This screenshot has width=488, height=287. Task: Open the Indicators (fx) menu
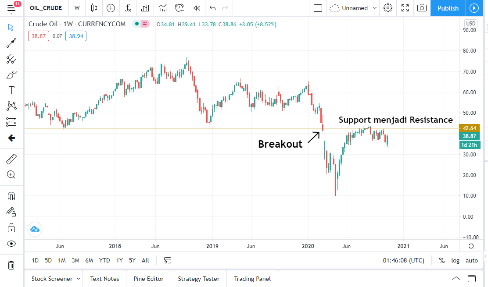[x=128, y=8]
